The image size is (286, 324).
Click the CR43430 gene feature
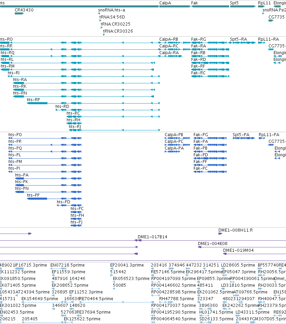19,13
